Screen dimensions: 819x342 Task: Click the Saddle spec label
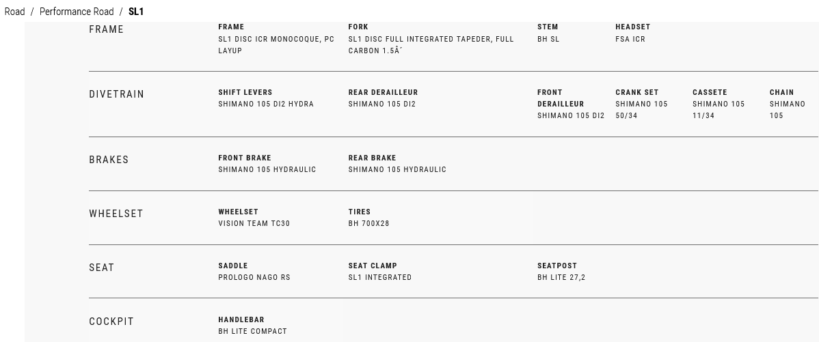(x=233, y=266)
